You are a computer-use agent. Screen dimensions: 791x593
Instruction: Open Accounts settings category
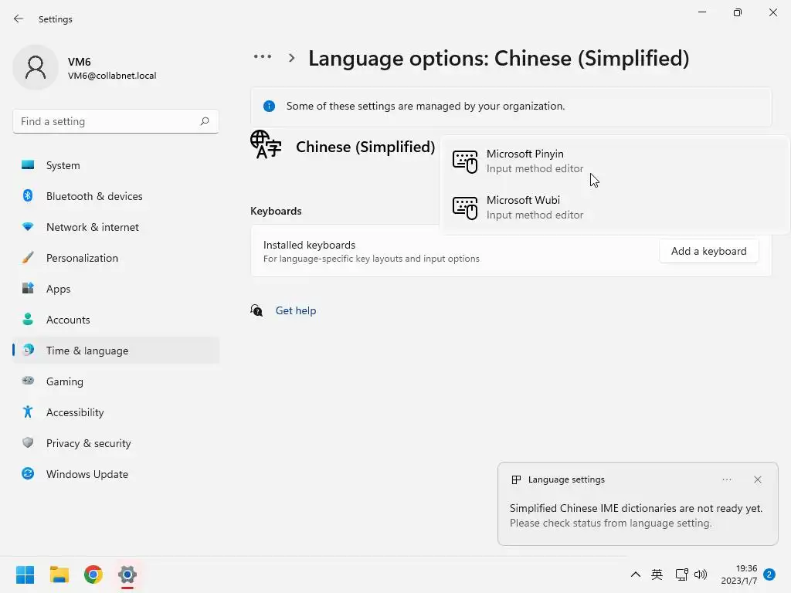[x=116, y=320]
